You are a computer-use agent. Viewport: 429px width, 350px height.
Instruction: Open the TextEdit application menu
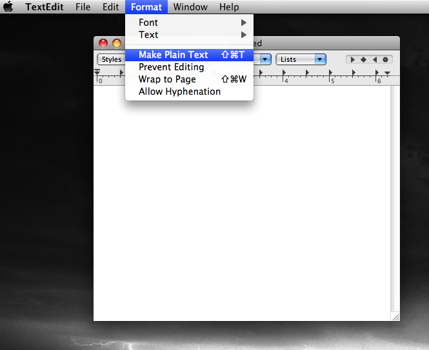tap(45, 7)
